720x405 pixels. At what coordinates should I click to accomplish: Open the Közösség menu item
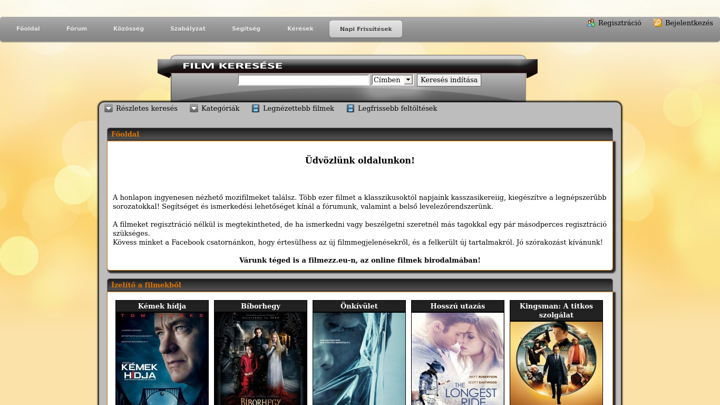tap(128, 28)
